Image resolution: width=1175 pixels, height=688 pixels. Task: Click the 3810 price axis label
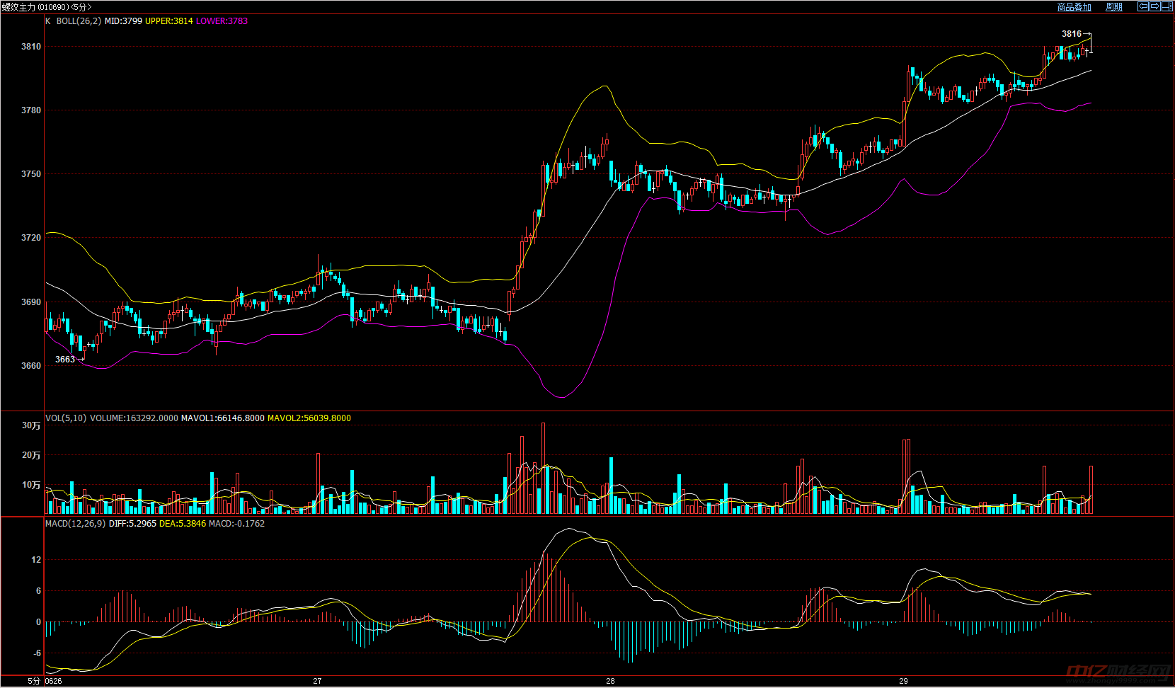[31, 47]
